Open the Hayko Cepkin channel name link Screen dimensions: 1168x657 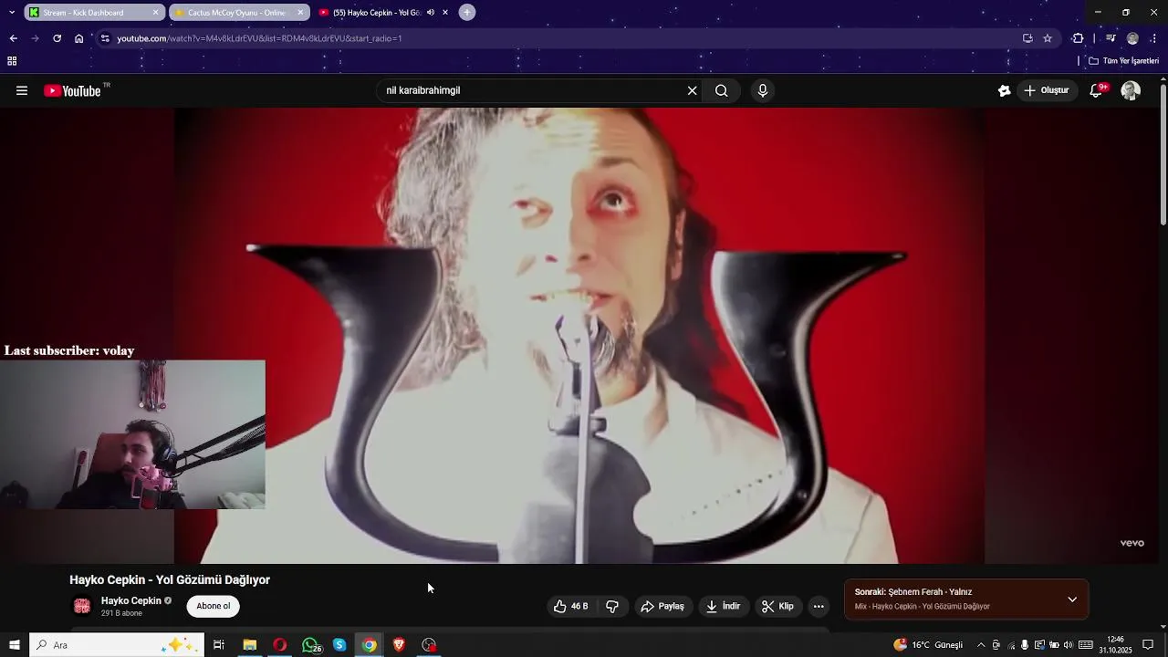[x=130, y=600]
